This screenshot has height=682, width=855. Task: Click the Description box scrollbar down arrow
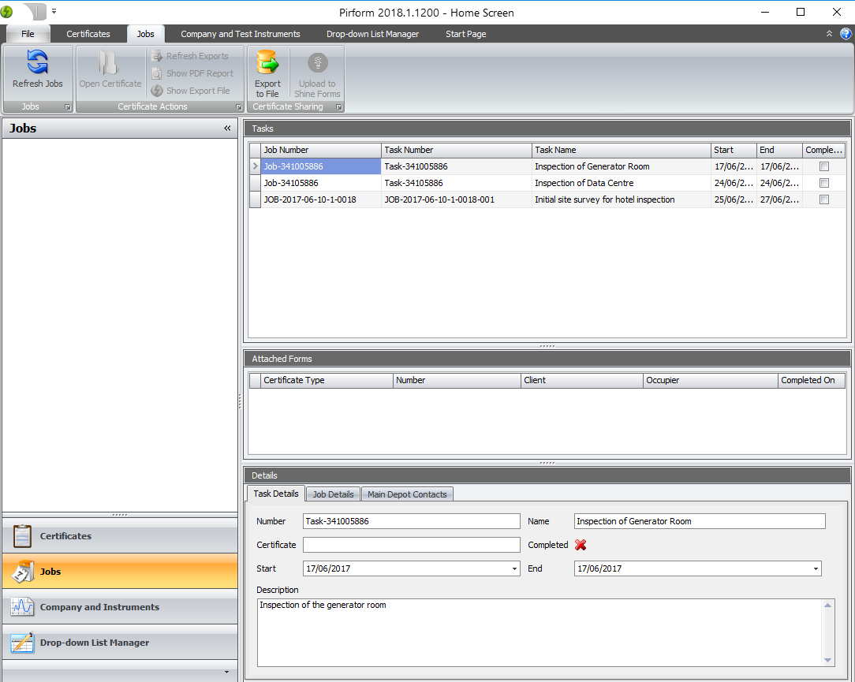pos(828,661)
